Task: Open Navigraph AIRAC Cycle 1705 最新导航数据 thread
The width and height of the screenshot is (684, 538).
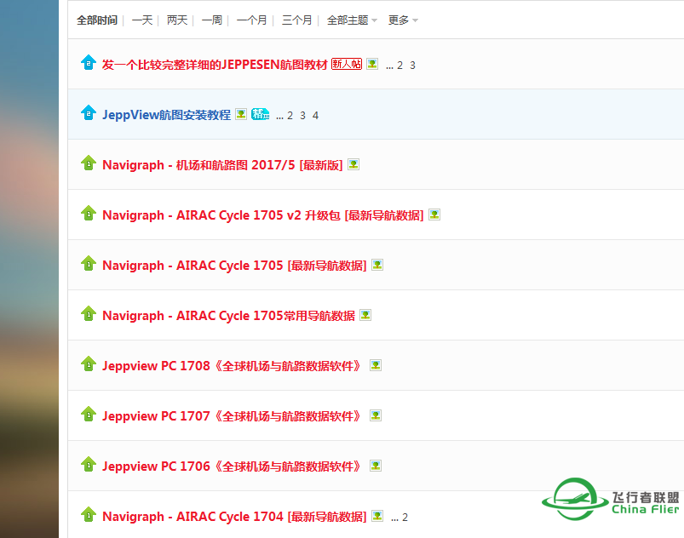Action: point(234,264)
